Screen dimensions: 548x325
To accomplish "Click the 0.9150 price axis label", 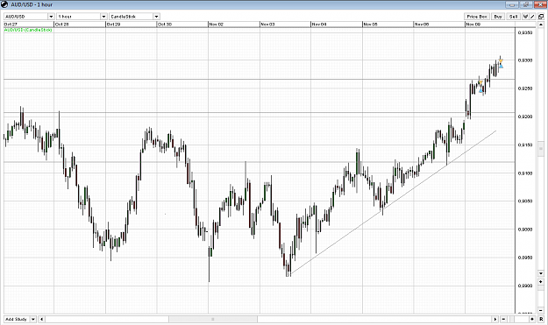I will pyautogui.click(x=525, y=145).
